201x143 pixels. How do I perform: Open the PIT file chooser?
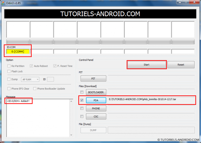coord(93,78)
